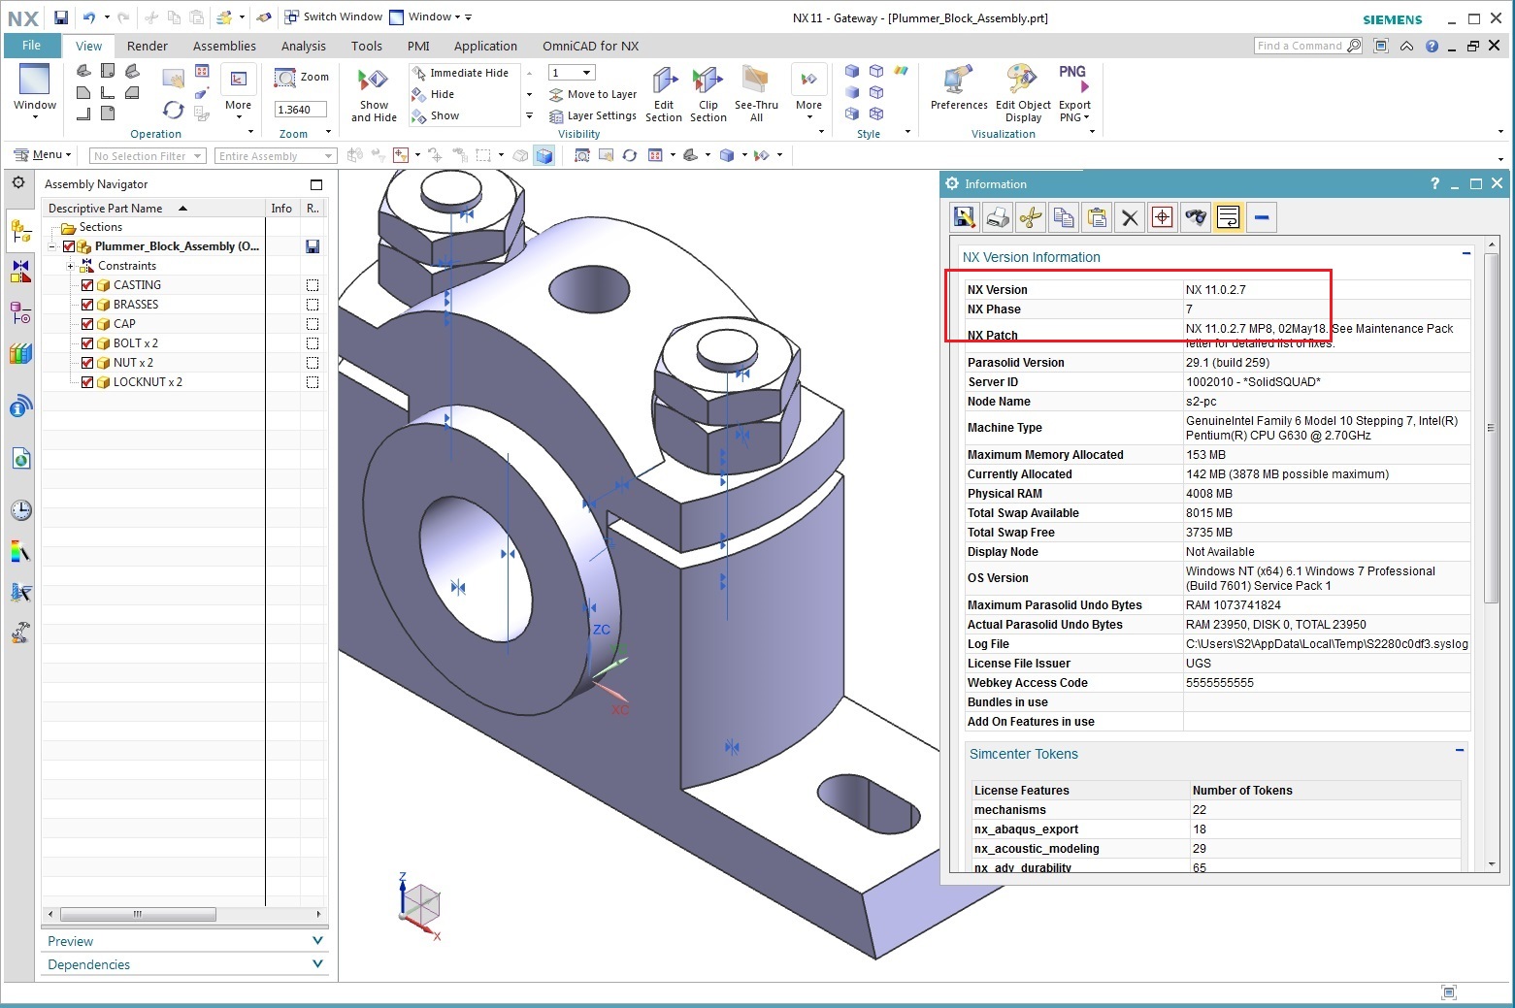Open the No Selection Filter dropdown
Viewport: 1515px width, 1008px height.
(x=148, y=156)
